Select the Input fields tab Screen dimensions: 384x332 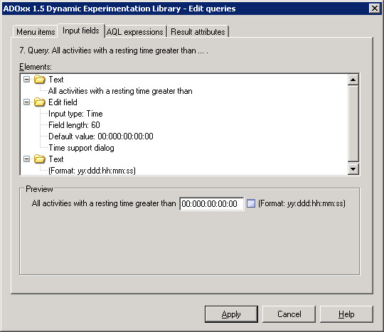point(81,31)
